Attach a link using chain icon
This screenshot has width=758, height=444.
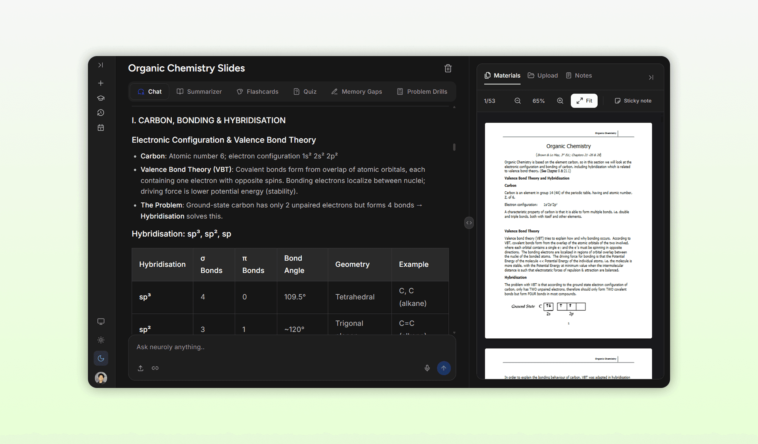click(x=155, y=368)
